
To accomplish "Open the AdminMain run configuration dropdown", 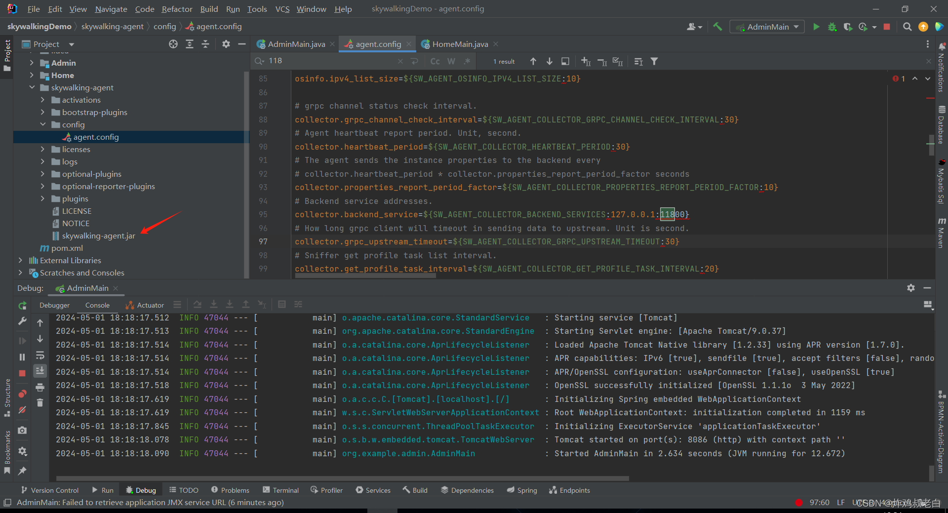I will click(767, 27).
